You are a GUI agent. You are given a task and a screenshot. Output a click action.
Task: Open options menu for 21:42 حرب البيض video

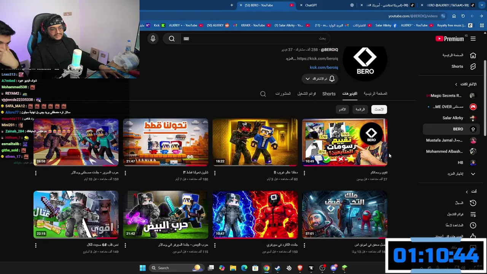click(125, 245)
